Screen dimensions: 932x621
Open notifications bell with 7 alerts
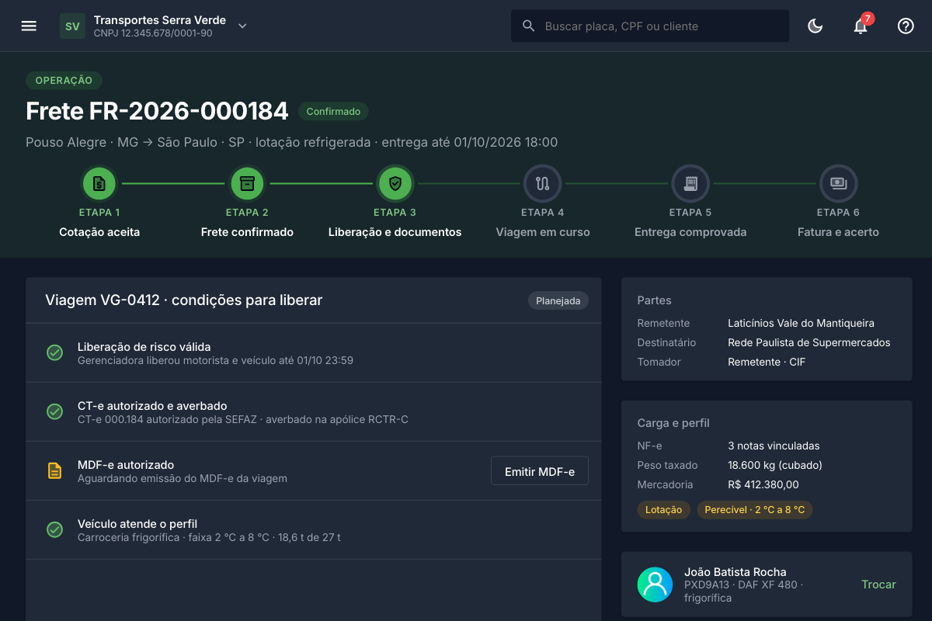861,26
